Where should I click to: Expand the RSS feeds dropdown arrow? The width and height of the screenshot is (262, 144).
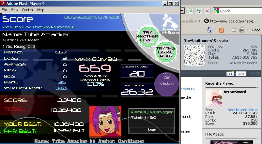coord(228,30)
